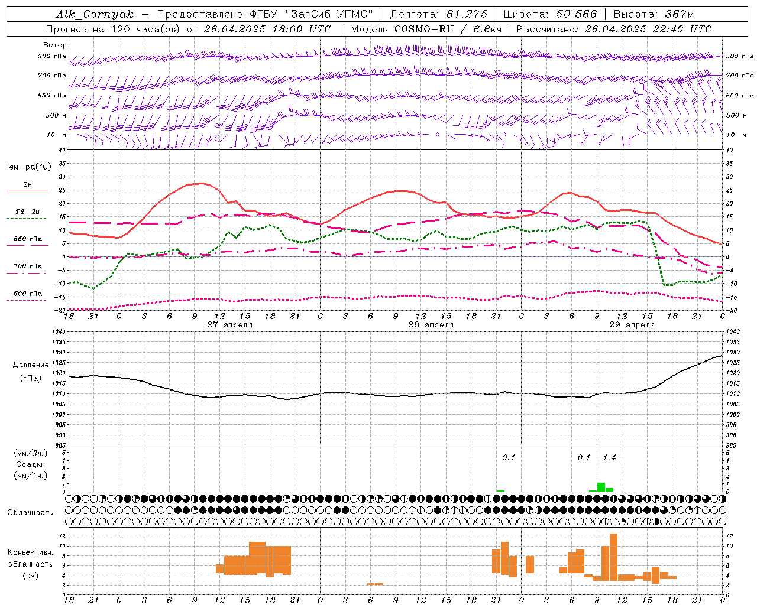Click the tallest orange convective cloud bar
This screenshot has width=757, height=605.
pos(613,557)
